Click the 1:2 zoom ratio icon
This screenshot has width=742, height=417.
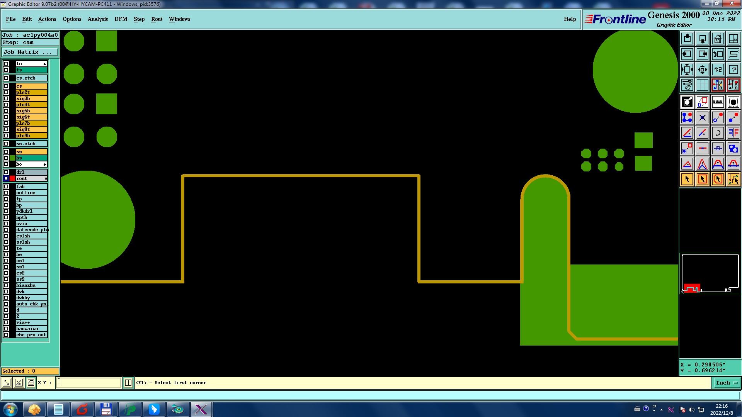[718, 69]
